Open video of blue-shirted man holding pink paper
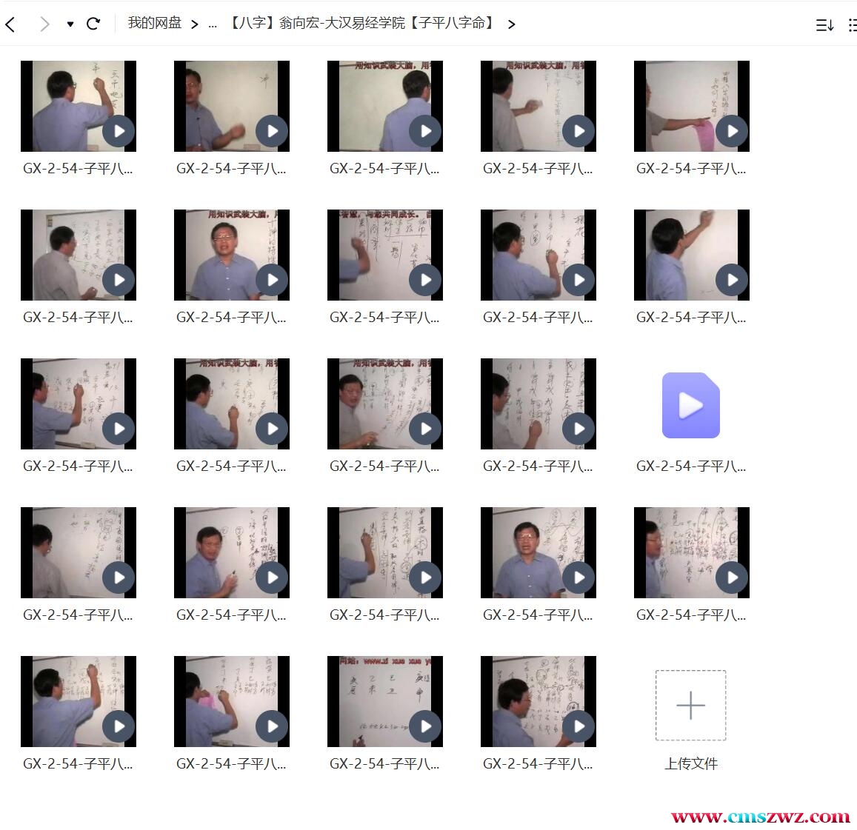The height and width of the screenshot is (830, 857). [231, 701]
